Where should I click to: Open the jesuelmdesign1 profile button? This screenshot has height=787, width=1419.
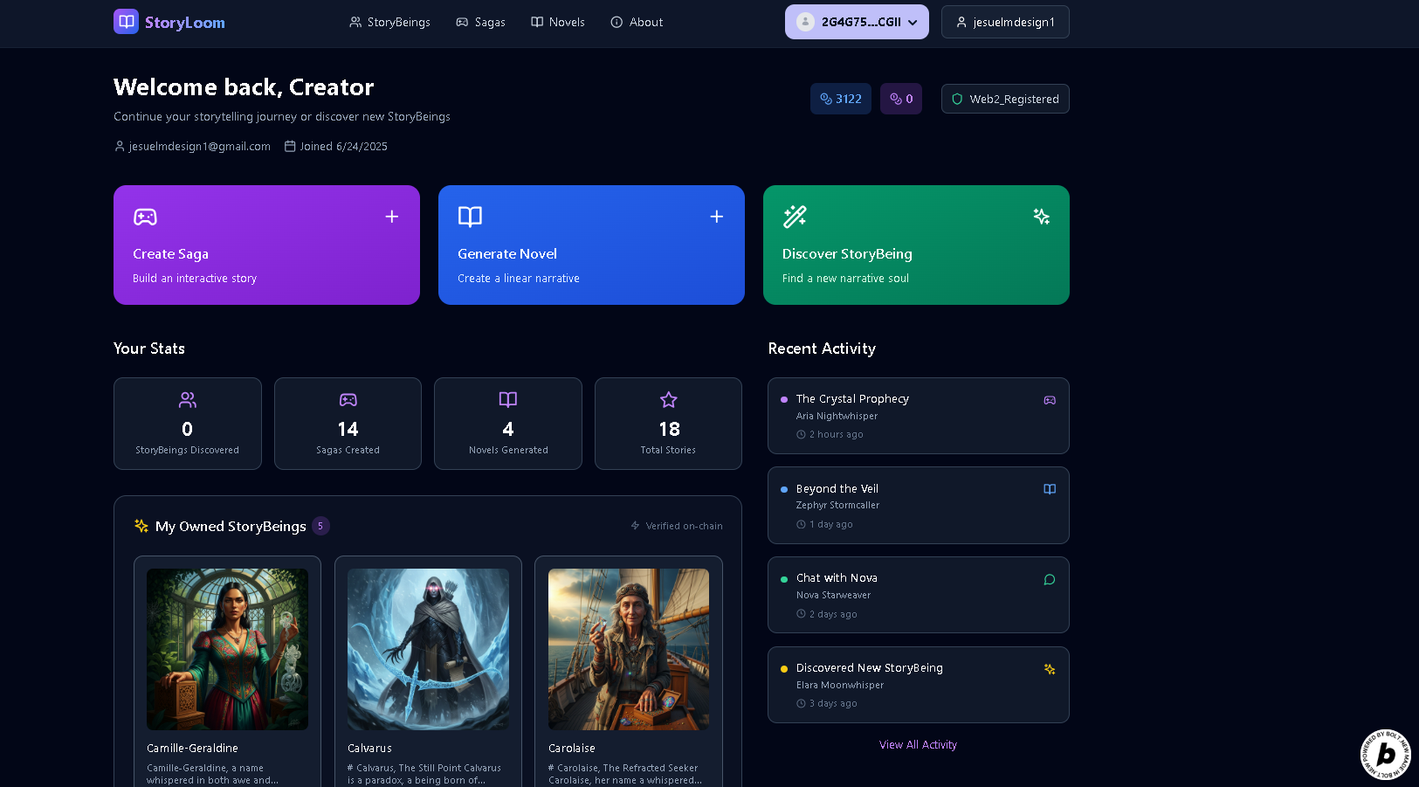(x=1005, y=22)
